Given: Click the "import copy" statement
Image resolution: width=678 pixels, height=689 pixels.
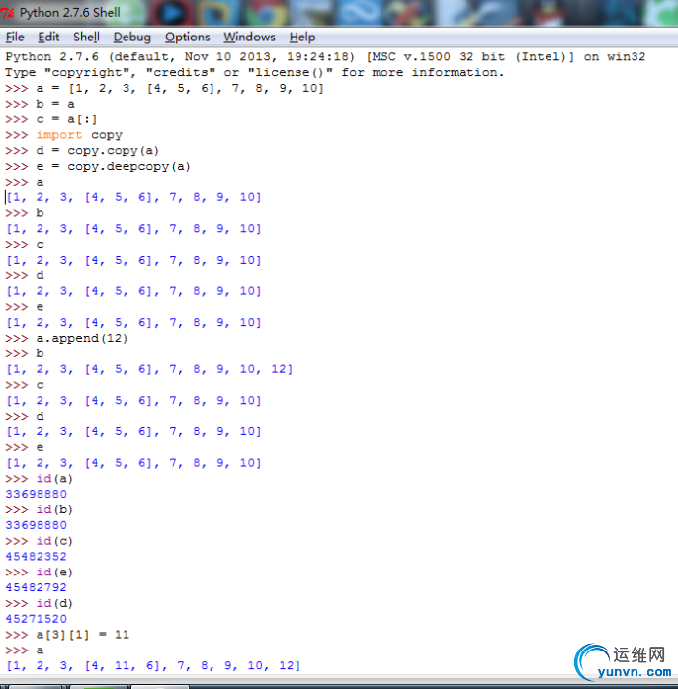Looking at the screenshot, I should (x=79, y=135).
